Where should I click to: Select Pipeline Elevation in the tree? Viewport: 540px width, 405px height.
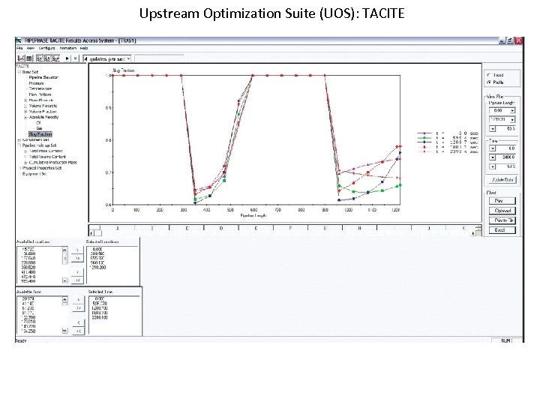[x=43, y=77]
